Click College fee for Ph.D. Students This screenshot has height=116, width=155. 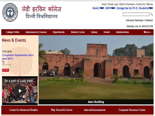[x=132, y=8]
